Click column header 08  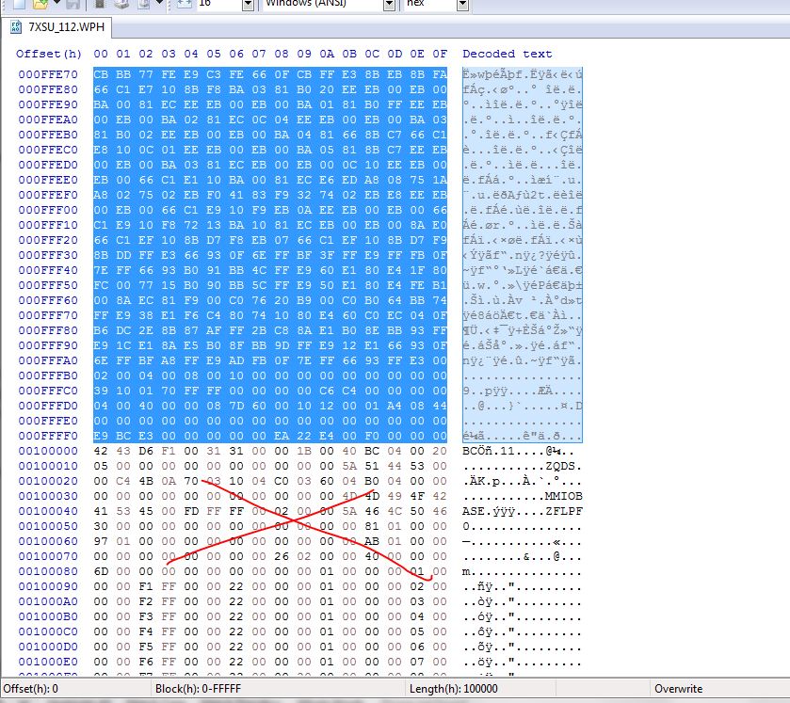[x=282, y=54]
